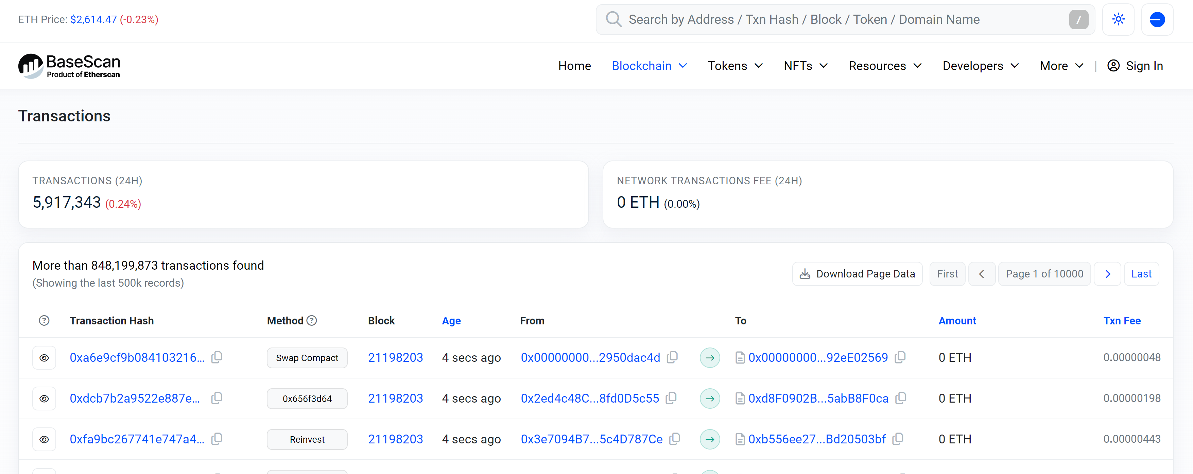Expand the Blockchain dropdown menu
The image size is (1193, 474).
[649, 66]
